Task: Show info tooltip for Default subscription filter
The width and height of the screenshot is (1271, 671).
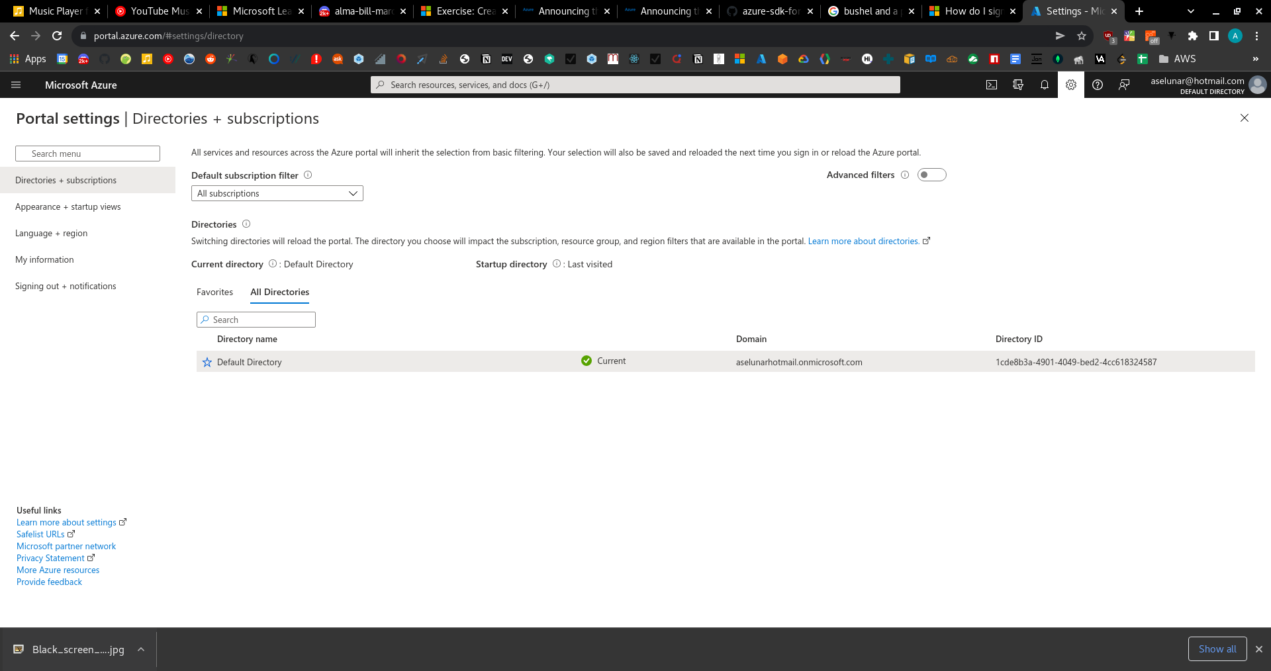Action: coord(308,175)
